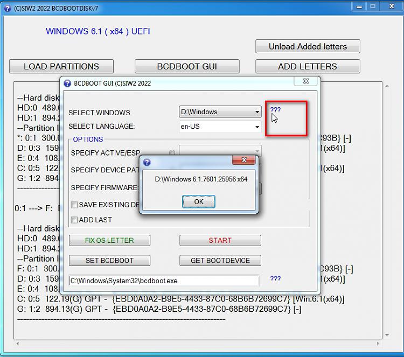Minimize the BCDBOOTDISKv7 main window
This screenshot has height=357, width=404.
[x=359, y=6]
